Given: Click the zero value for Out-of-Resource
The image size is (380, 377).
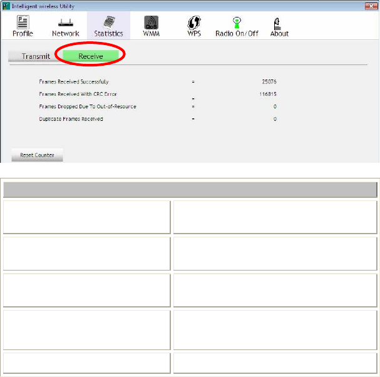Looking at the screenshot, I should (275, 106).
